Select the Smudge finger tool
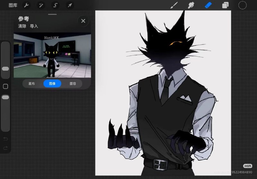257x179 pixels. pos(191,5)
